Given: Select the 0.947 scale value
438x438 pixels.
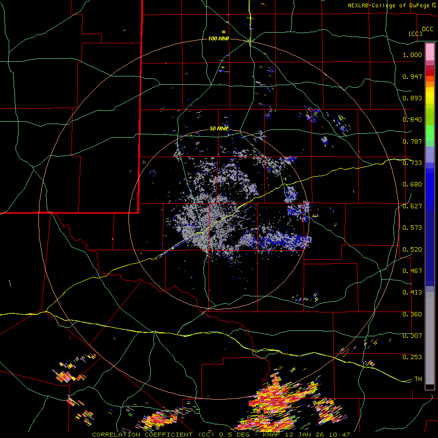Looking at the screenshot, I should 412,76.
